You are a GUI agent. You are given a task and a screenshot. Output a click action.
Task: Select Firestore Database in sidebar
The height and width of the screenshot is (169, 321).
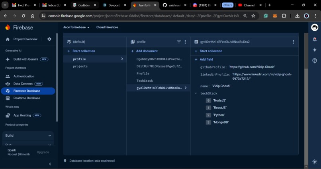pos(28,91)
